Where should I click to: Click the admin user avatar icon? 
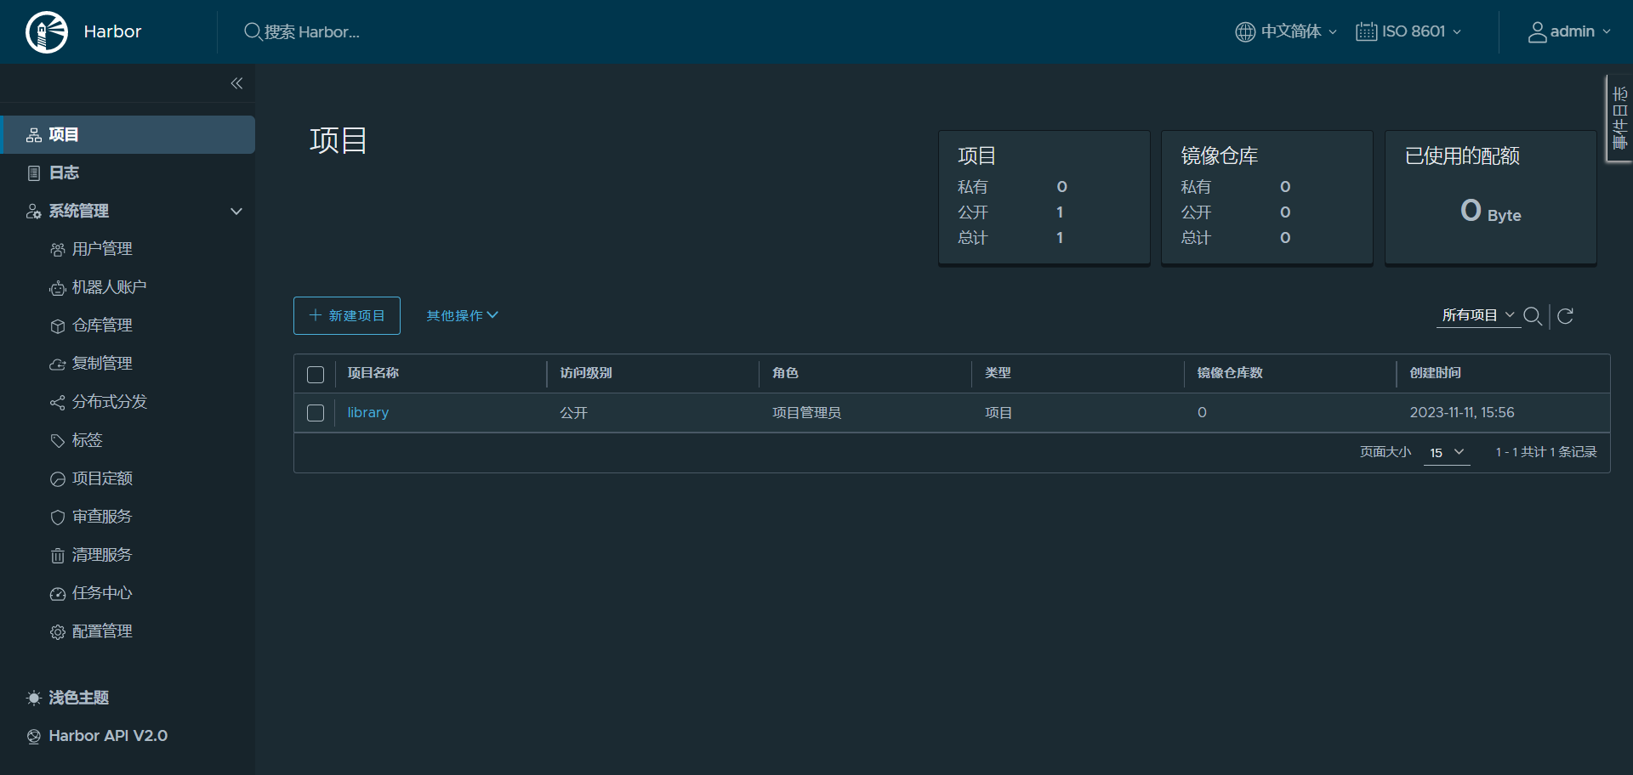(x=1537, y=31)
